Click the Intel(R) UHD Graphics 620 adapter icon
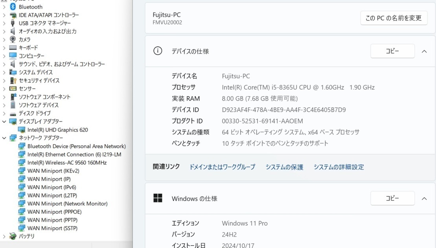This screenshot has width=436, height=248. tap(21, 130)
